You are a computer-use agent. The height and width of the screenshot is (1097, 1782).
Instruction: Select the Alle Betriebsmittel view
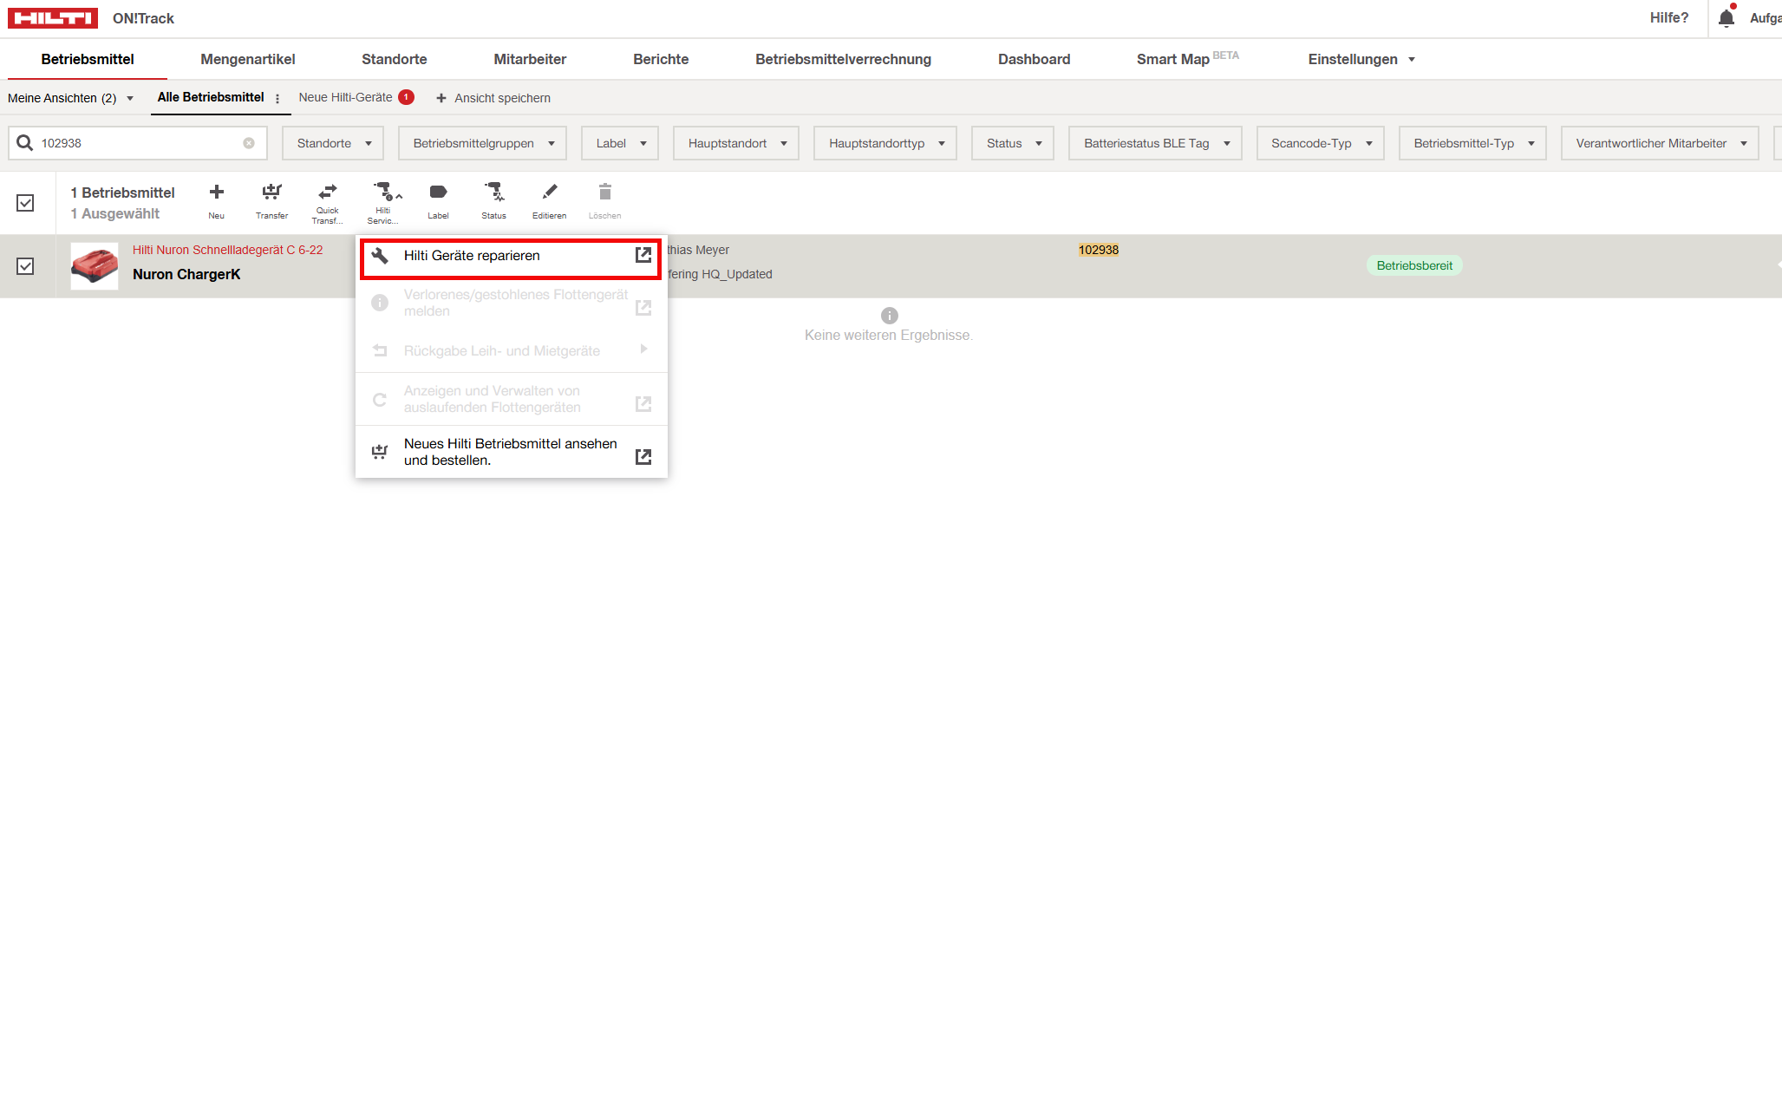211,97
